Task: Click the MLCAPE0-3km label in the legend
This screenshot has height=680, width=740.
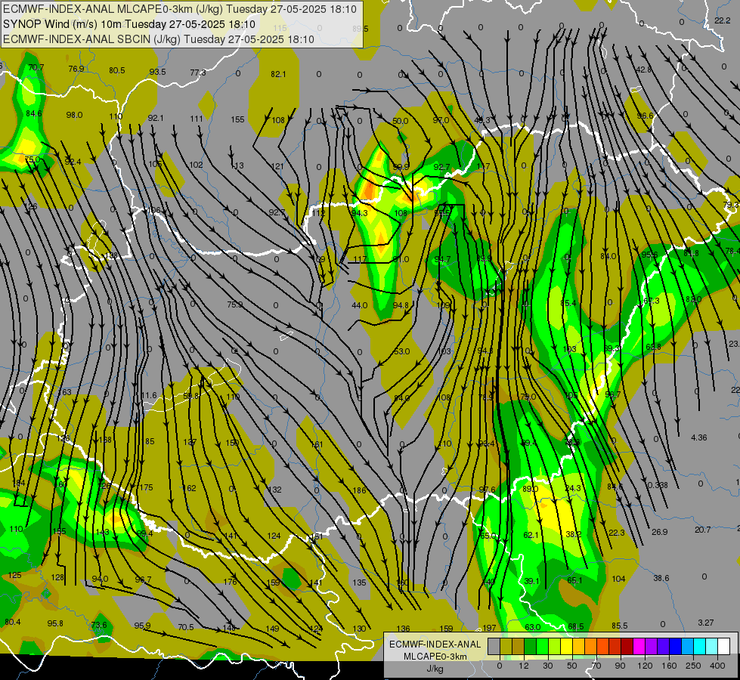Action: 435,657
